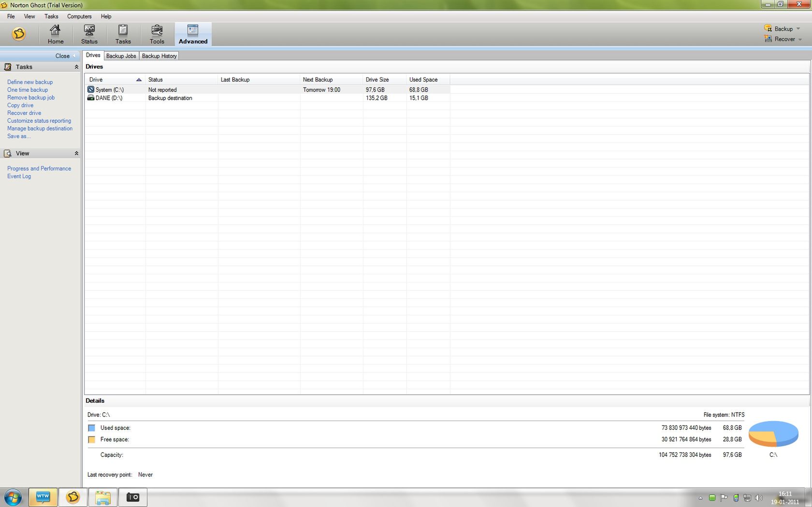Click the network icon in system tray
Screen dimensions: 812x507
tap(747, 498)
